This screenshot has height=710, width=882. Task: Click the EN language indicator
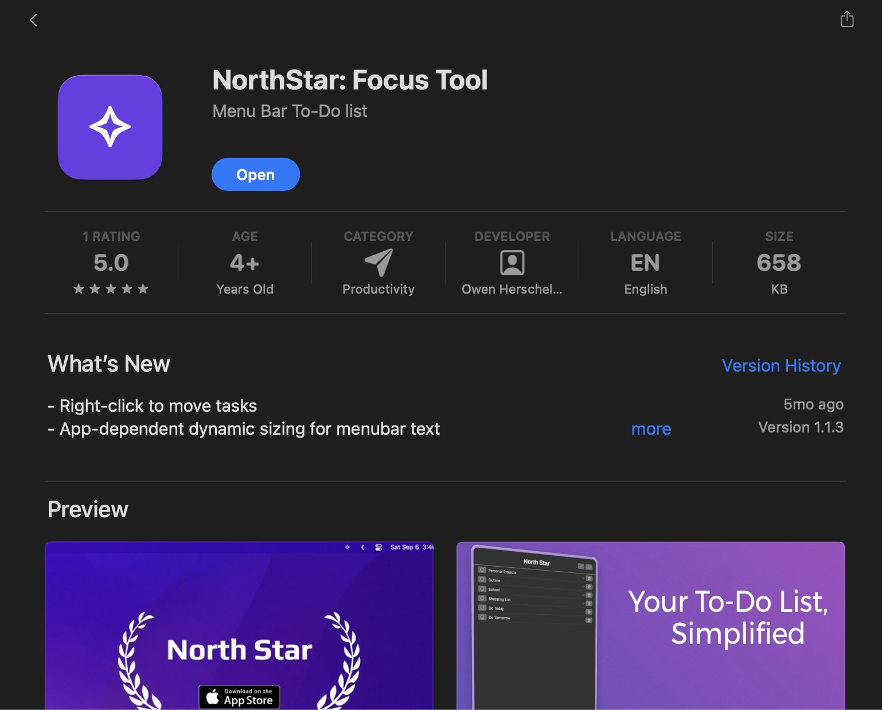click(646, 263)
